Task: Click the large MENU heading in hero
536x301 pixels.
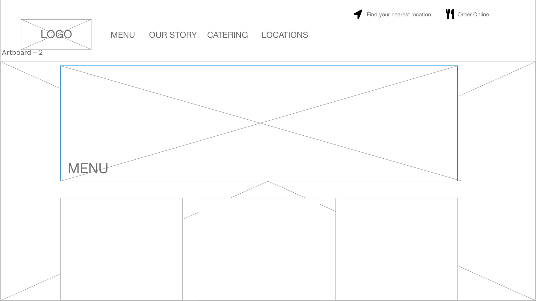Action: pyautogui.click(x=88, y=168)
